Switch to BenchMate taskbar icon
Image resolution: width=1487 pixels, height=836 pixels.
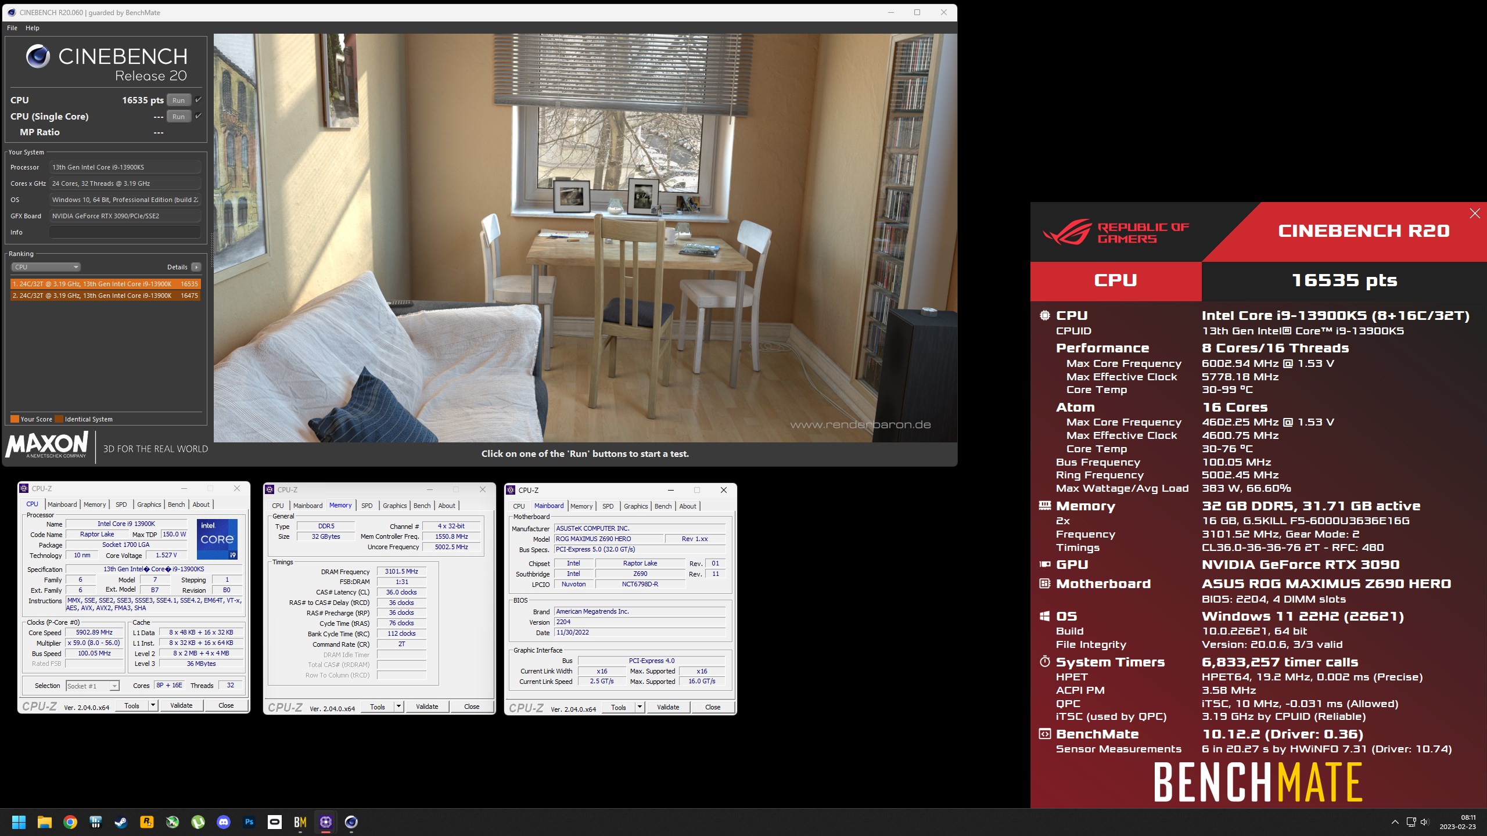pos(300,822)
